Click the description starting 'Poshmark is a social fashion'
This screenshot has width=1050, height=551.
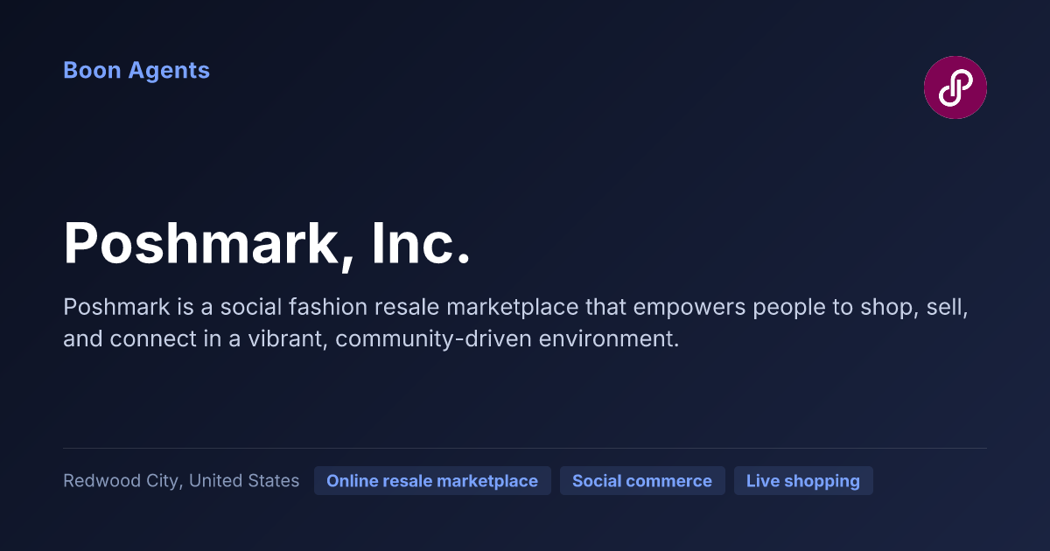514,323
